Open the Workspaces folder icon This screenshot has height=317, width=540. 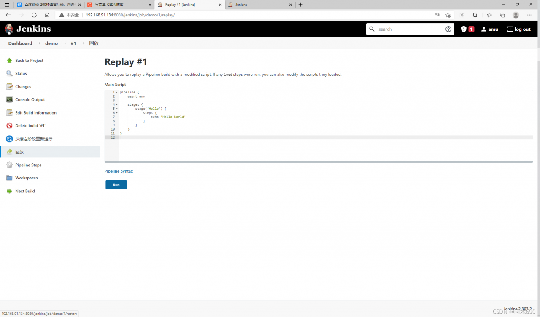pyautogui.click(x=9, y=178)
